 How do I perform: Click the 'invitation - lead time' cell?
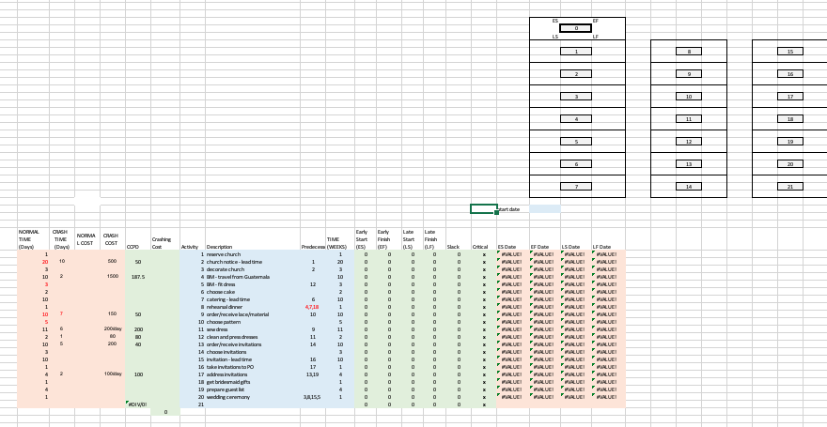tap(253, 359)
